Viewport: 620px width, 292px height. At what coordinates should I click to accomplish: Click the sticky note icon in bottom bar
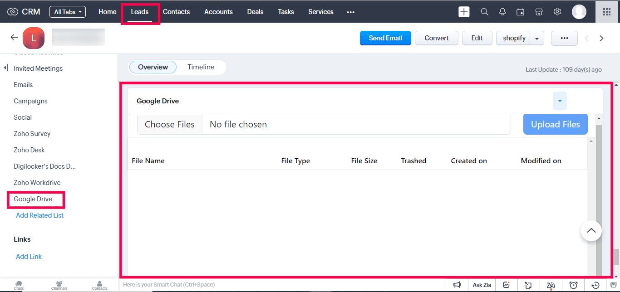[x=528, y=285]
